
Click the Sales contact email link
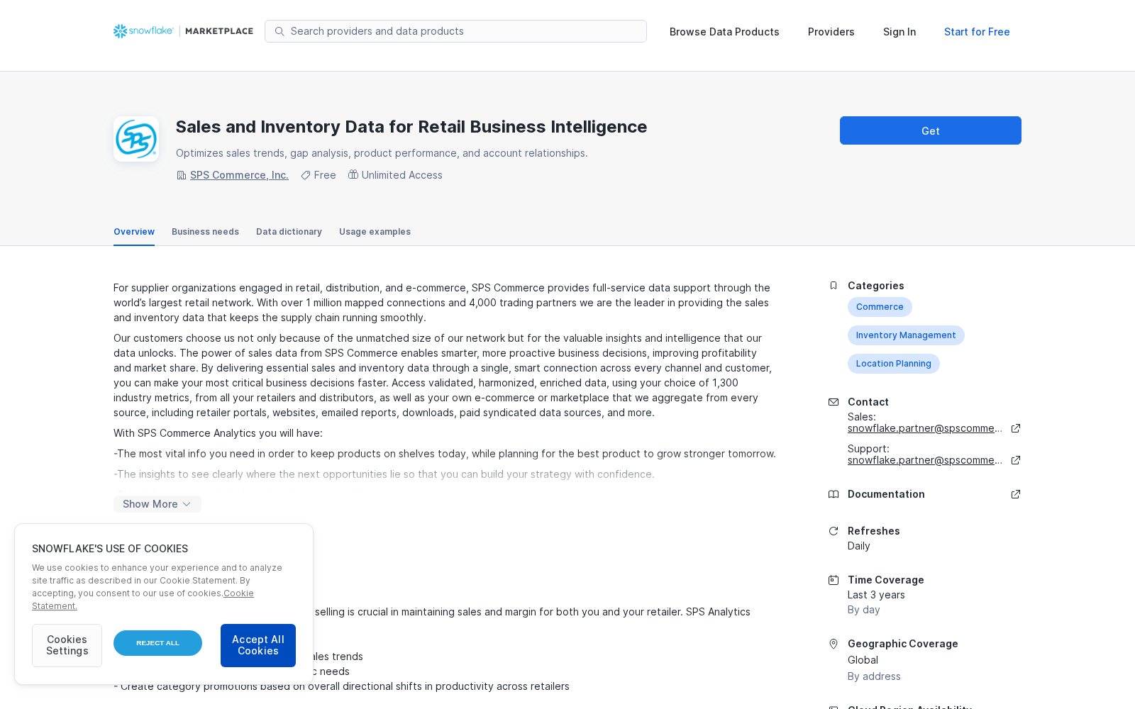(925, 428)
